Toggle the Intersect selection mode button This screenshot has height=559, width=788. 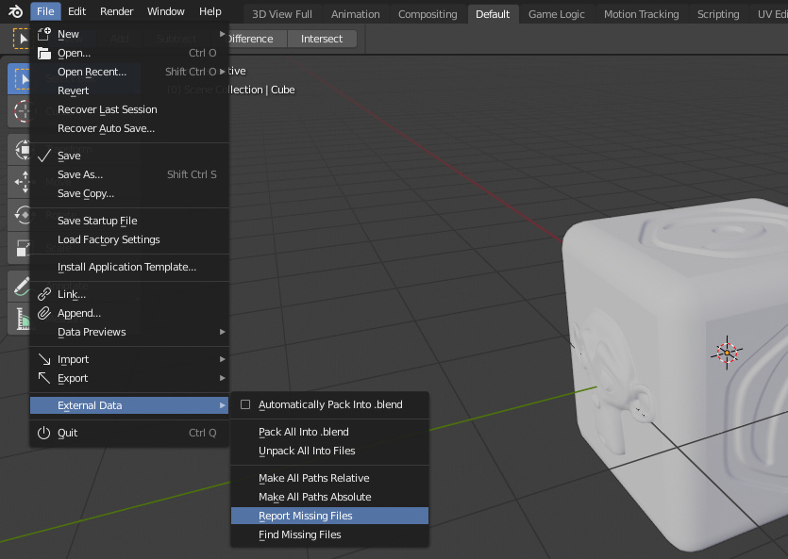pyautogui.click(x=322, y=39)
